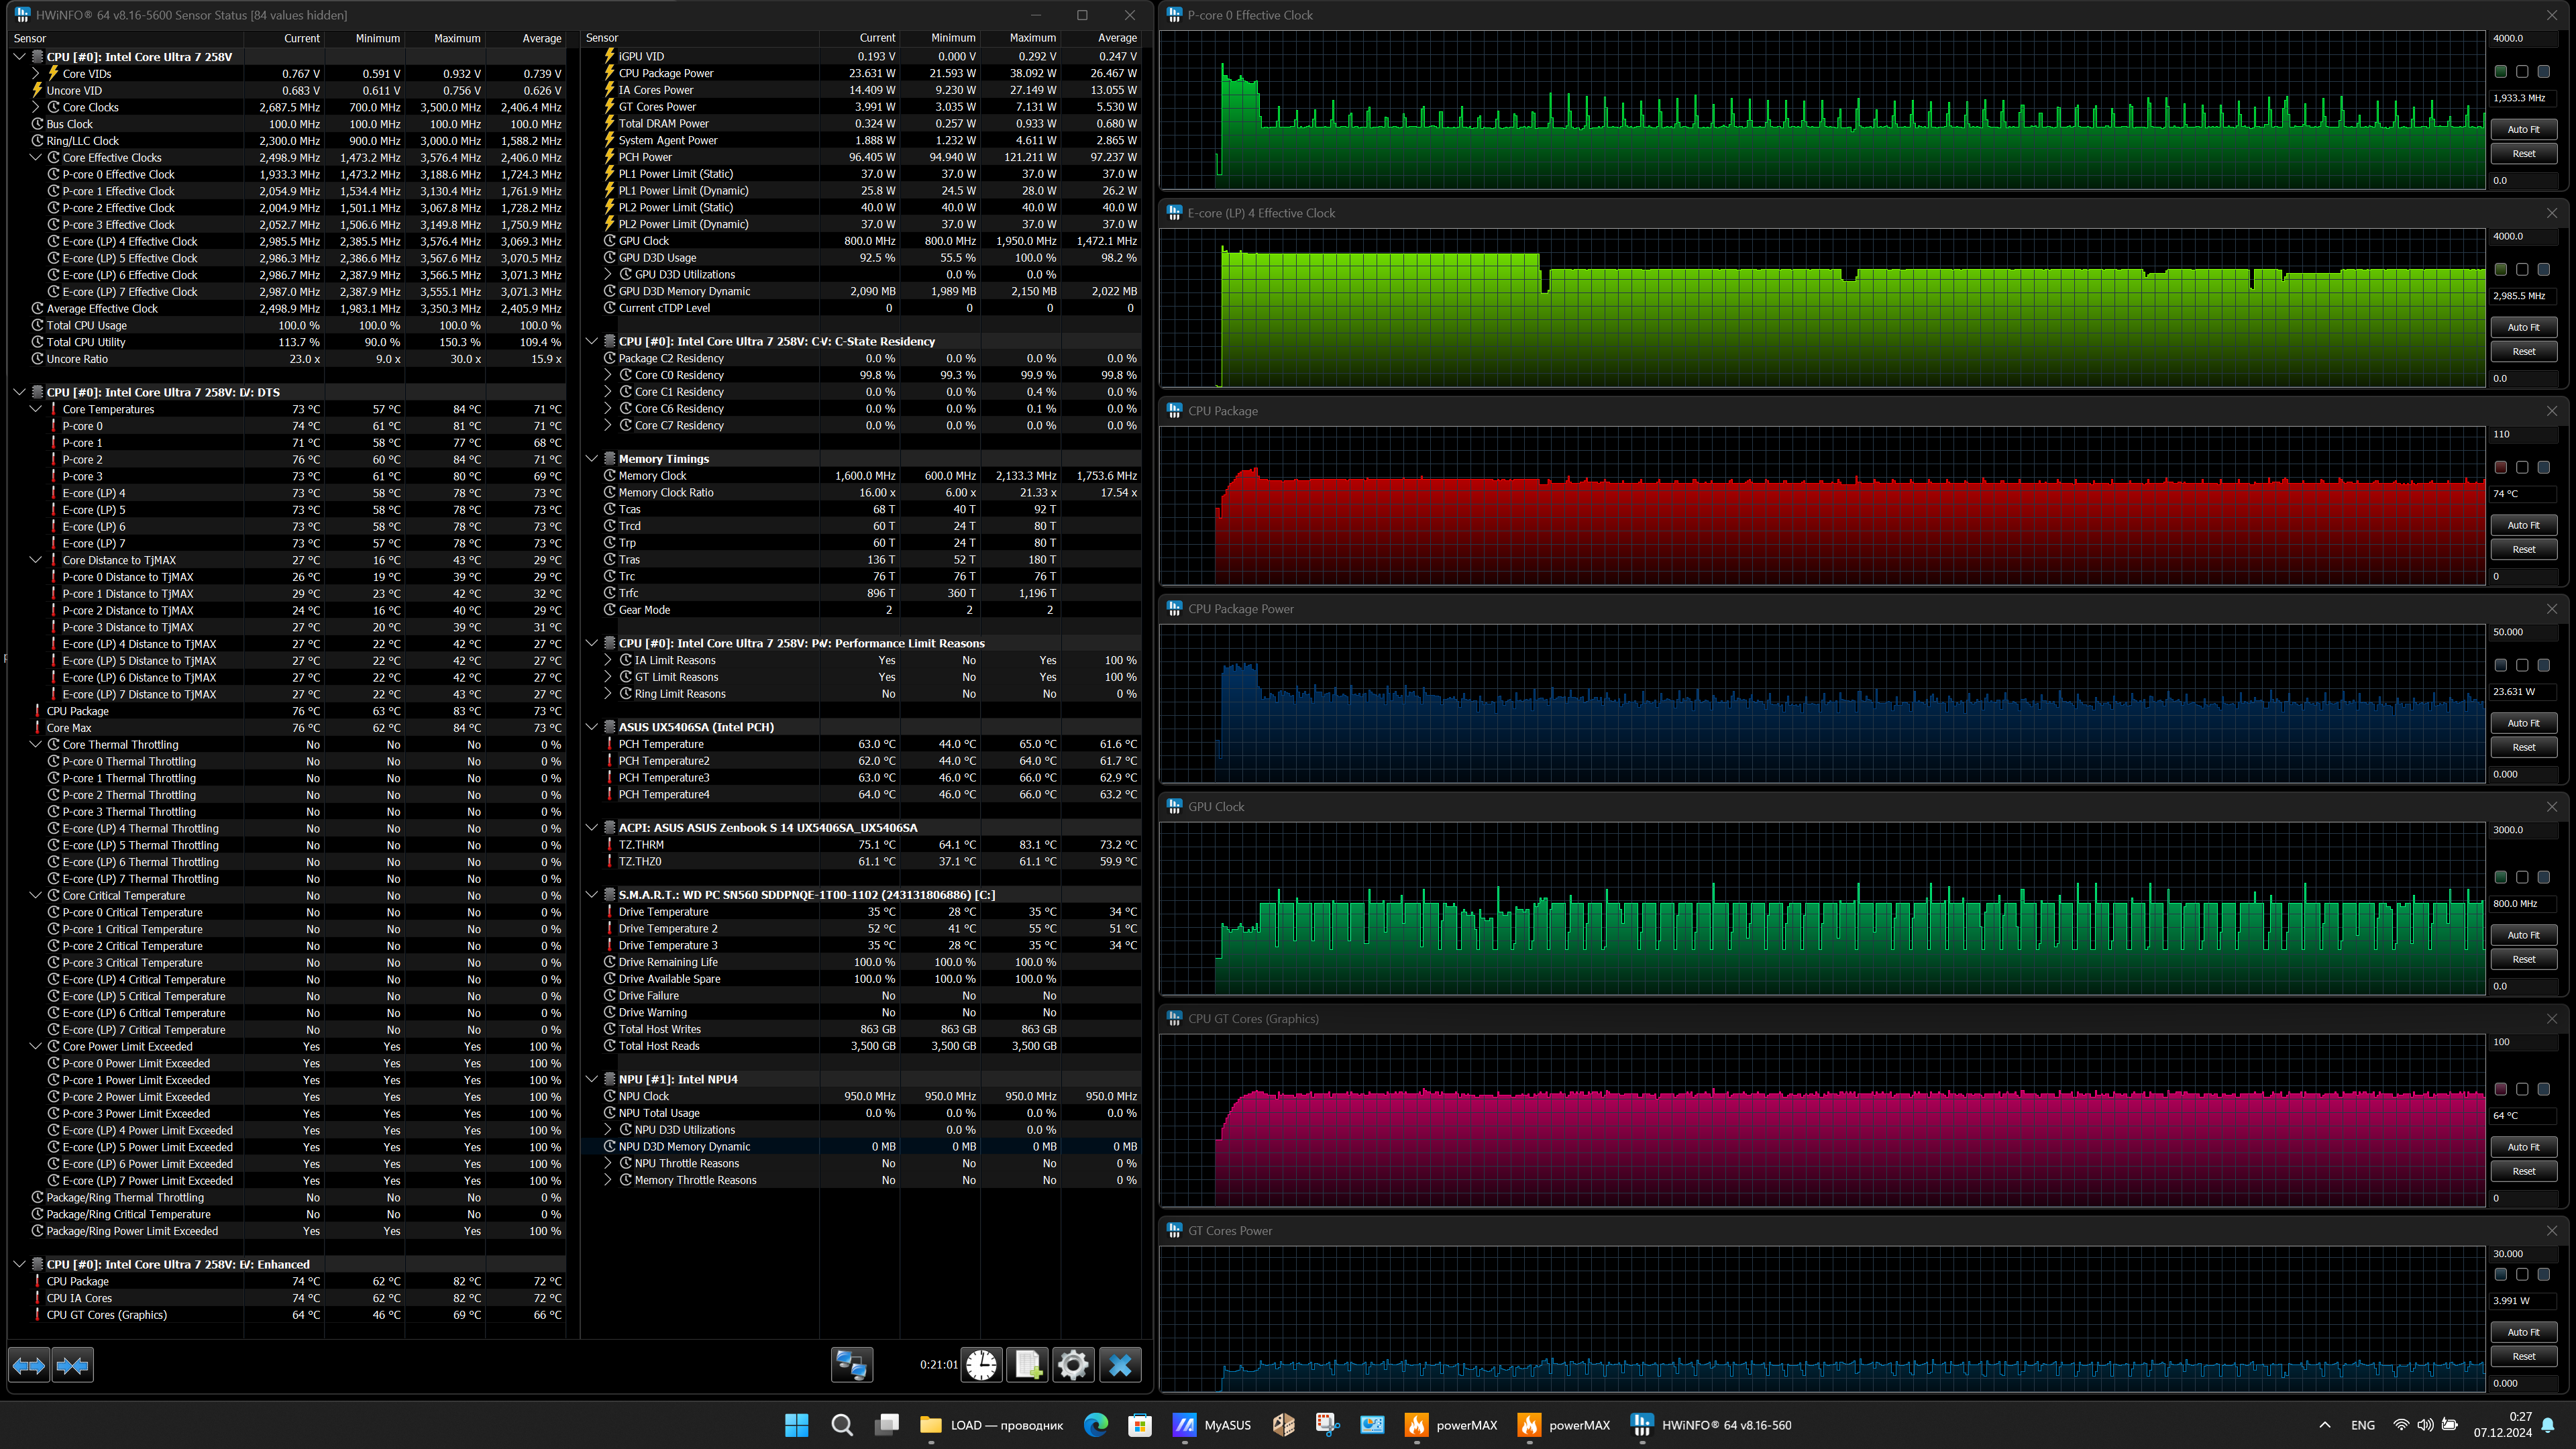The width and height of the screenshot is (2576, 1449).
Task: Click the shrink columns arrows button
Action: click(x=73, y=1365)
